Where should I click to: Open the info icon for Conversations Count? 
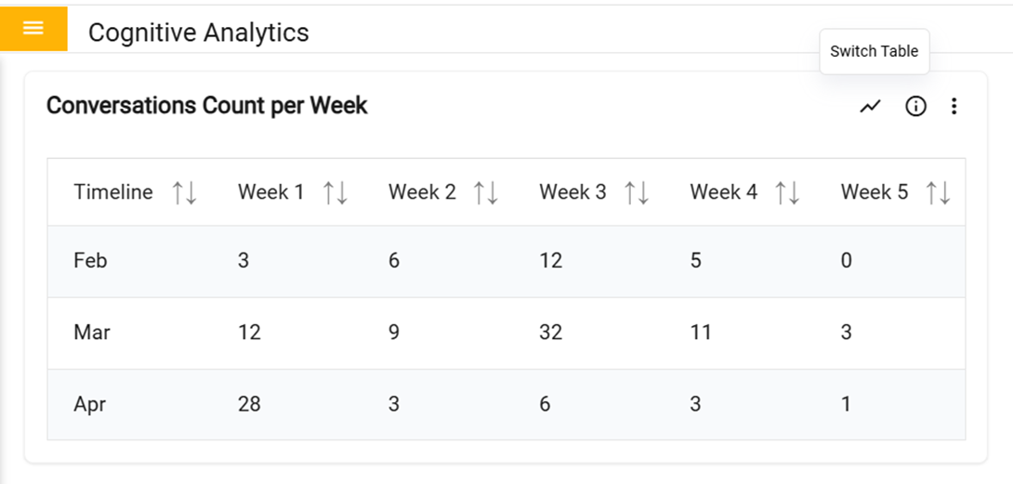tap(915, 107)
